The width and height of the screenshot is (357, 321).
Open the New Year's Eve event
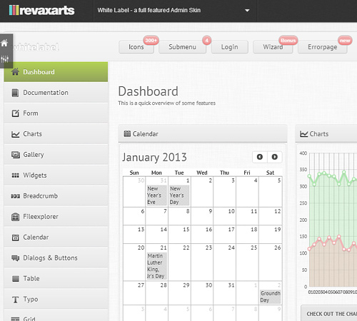(157, 195)
